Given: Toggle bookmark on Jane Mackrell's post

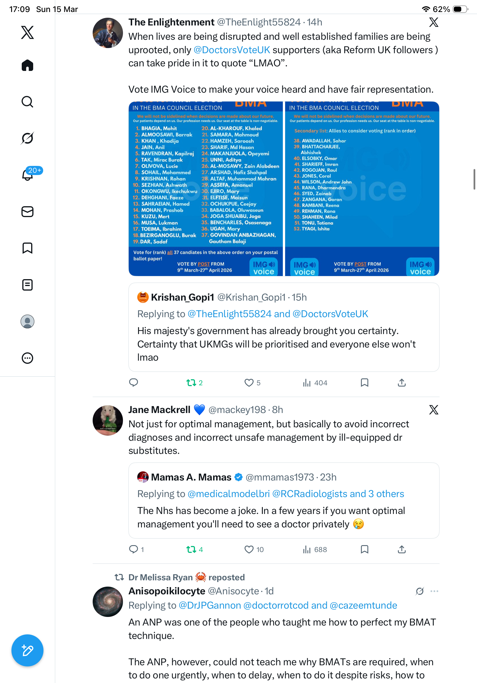Looking at the screenshot, I should pyautogui.click(x=364, y=549).
